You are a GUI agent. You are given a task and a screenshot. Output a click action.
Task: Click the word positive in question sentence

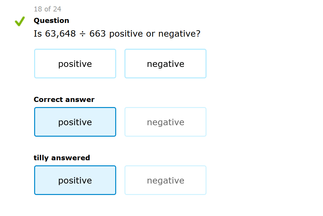(126, 34)
